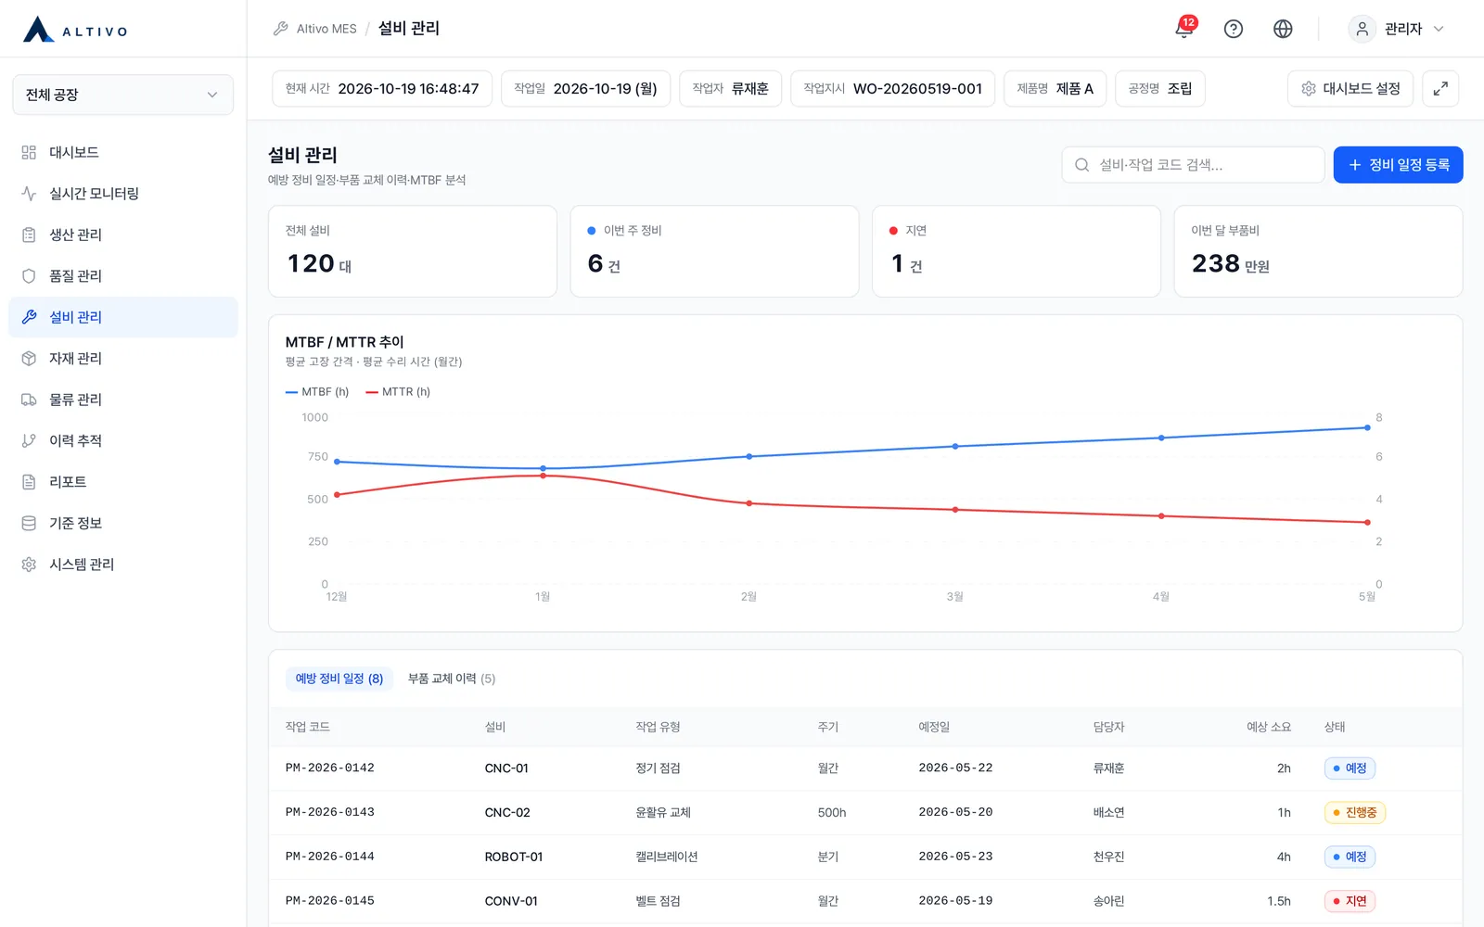The height and width of the screenshot is (927, 1484).
Task: Click the 정비 일정 등록 button
Action: click(1398, 165)
